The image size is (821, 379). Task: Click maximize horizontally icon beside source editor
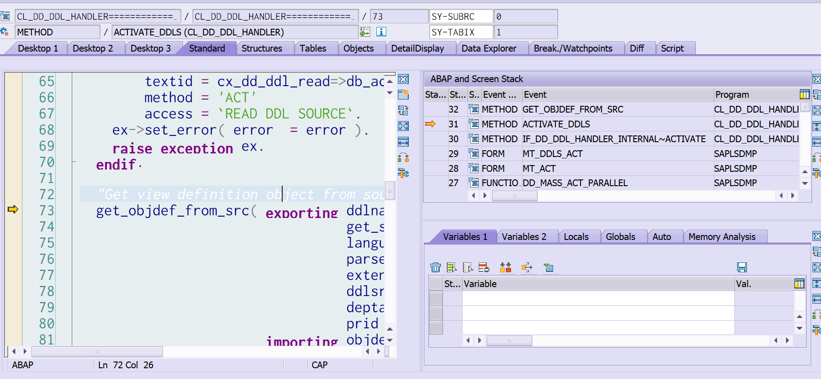pos(403,142)
